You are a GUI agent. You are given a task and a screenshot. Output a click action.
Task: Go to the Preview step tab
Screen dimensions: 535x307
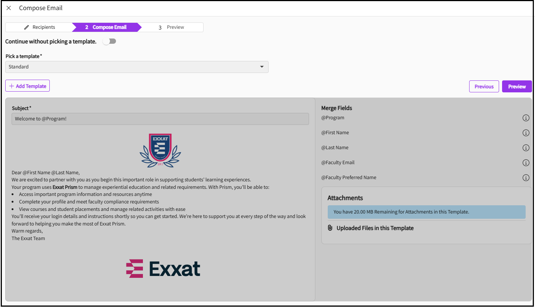click(171, 27)
